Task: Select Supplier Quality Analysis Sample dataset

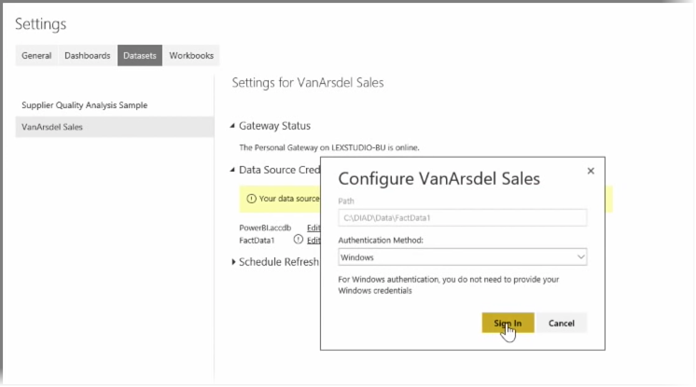Action: point(85,105)
